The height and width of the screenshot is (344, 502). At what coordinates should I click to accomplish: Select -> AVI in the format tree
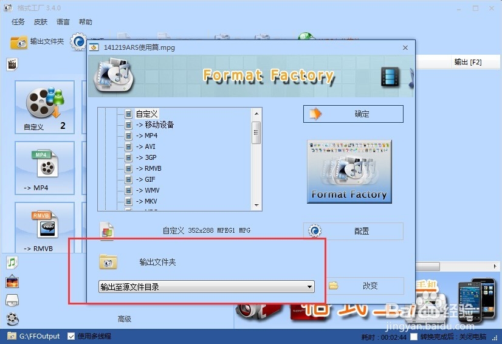point(146,146)
